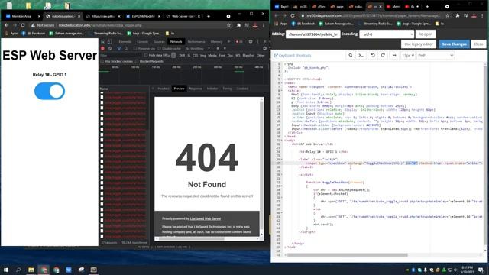Open the DevTools network search icon
The width and height of the screenshot is (489, 275).
pyautogui.click(x=126, y=49)
